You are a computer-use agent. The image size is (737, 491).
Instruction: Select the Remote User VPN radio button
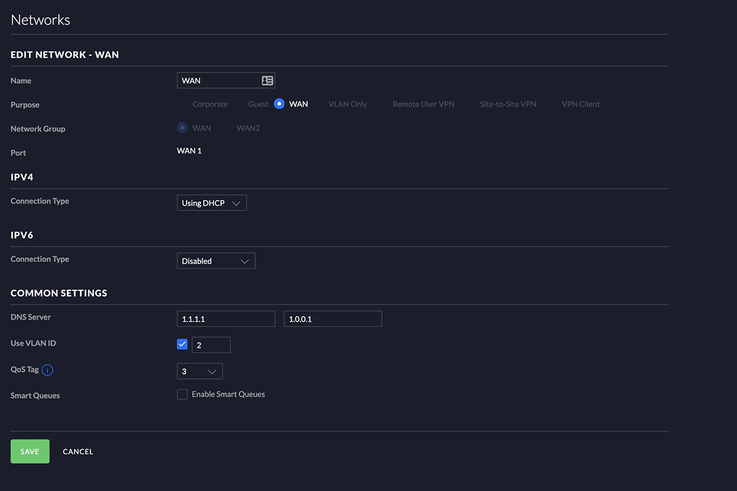[383, 104]
